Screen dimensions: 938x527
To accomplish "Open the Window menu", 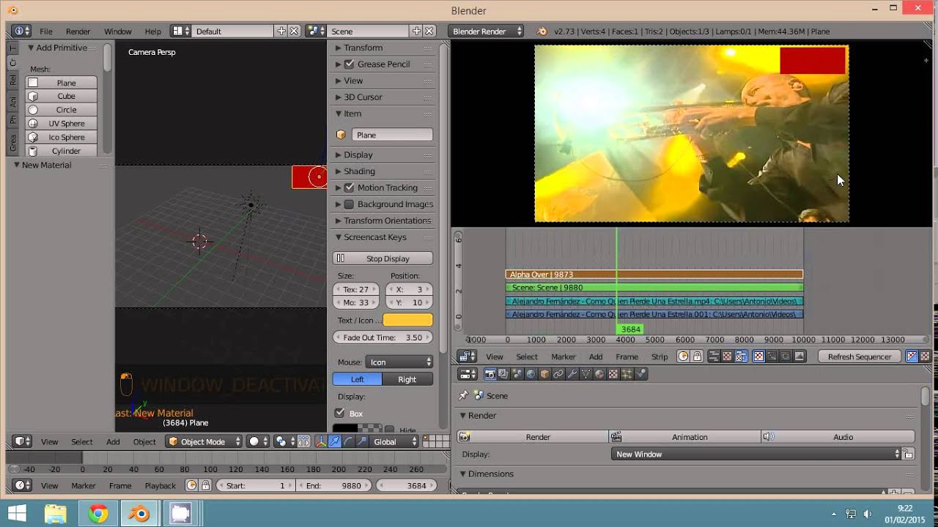I will click(117, 31).
